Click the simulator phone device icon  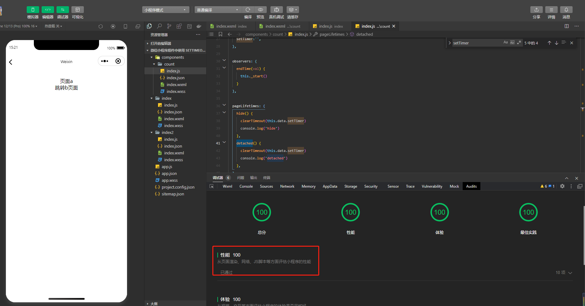tap(125, 26)
